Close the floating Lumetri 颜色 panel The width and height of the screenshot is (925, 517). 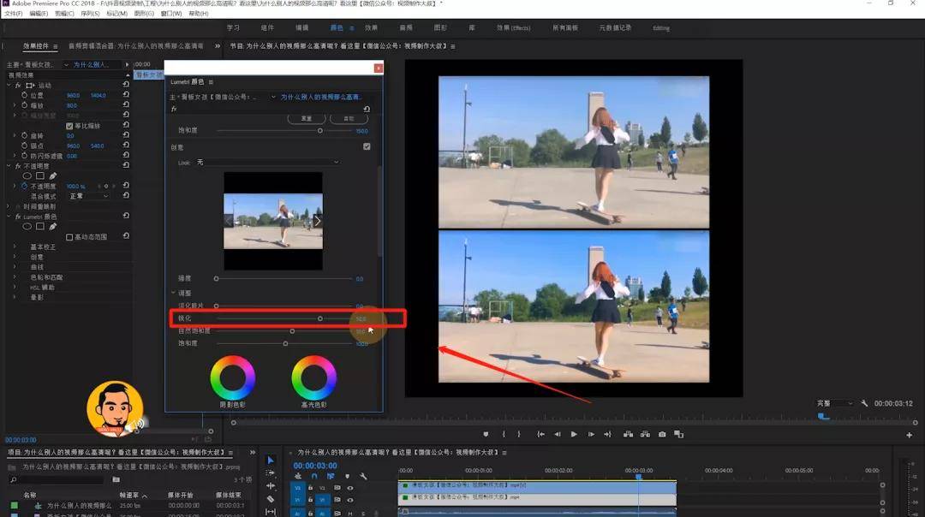click(x=379, y=68)
